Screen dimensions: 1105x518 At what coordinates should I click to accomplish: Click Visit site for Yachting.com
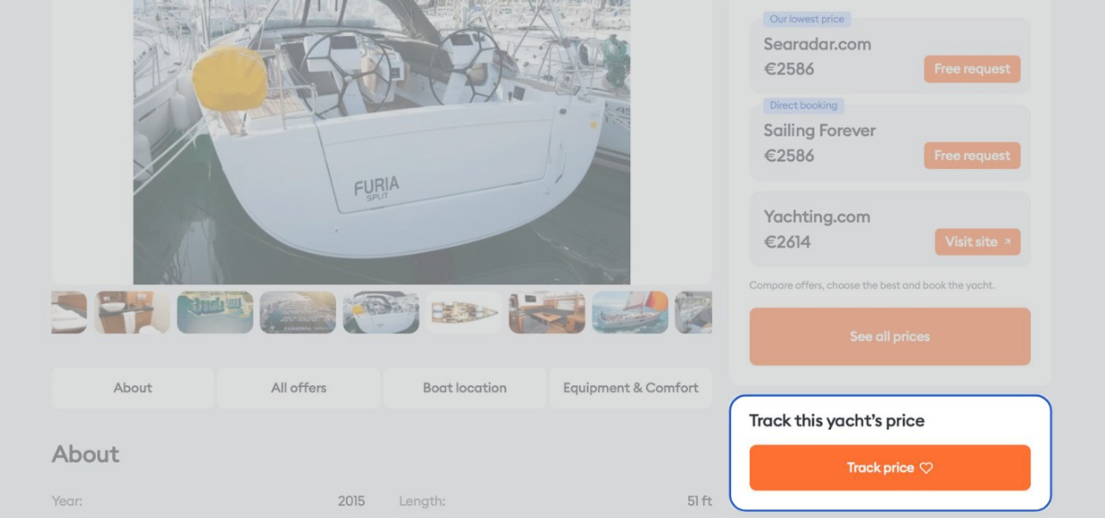977,242
